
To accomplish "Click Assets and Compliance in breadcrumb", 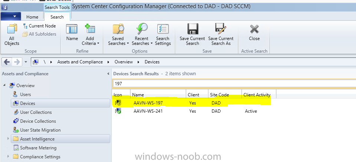I will point(80,62).
